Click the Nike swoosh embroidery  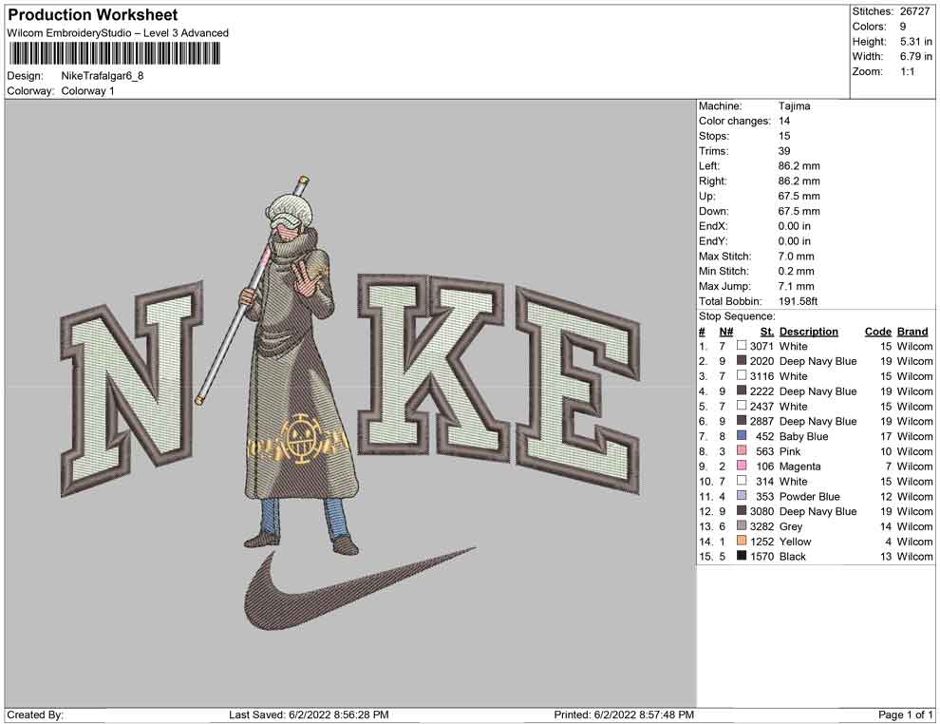[360, 590]
